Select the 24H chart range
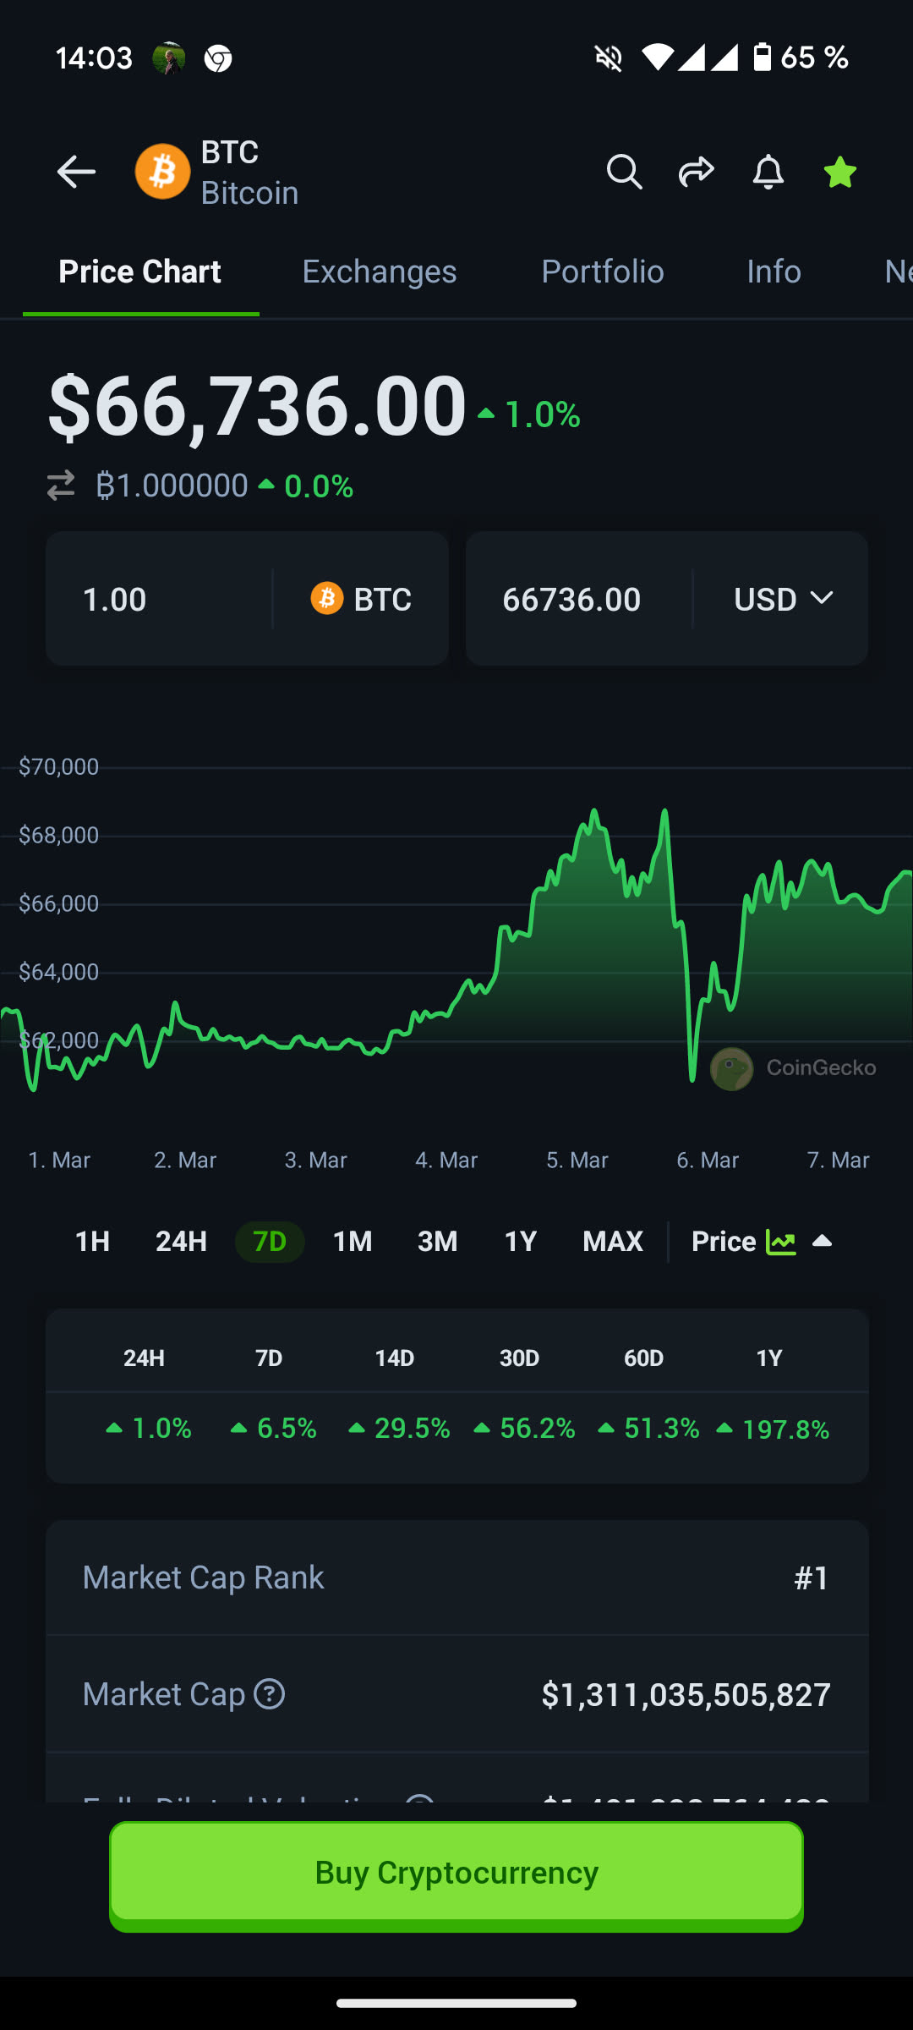913x2030 pixels. [x=181, y=1242]
